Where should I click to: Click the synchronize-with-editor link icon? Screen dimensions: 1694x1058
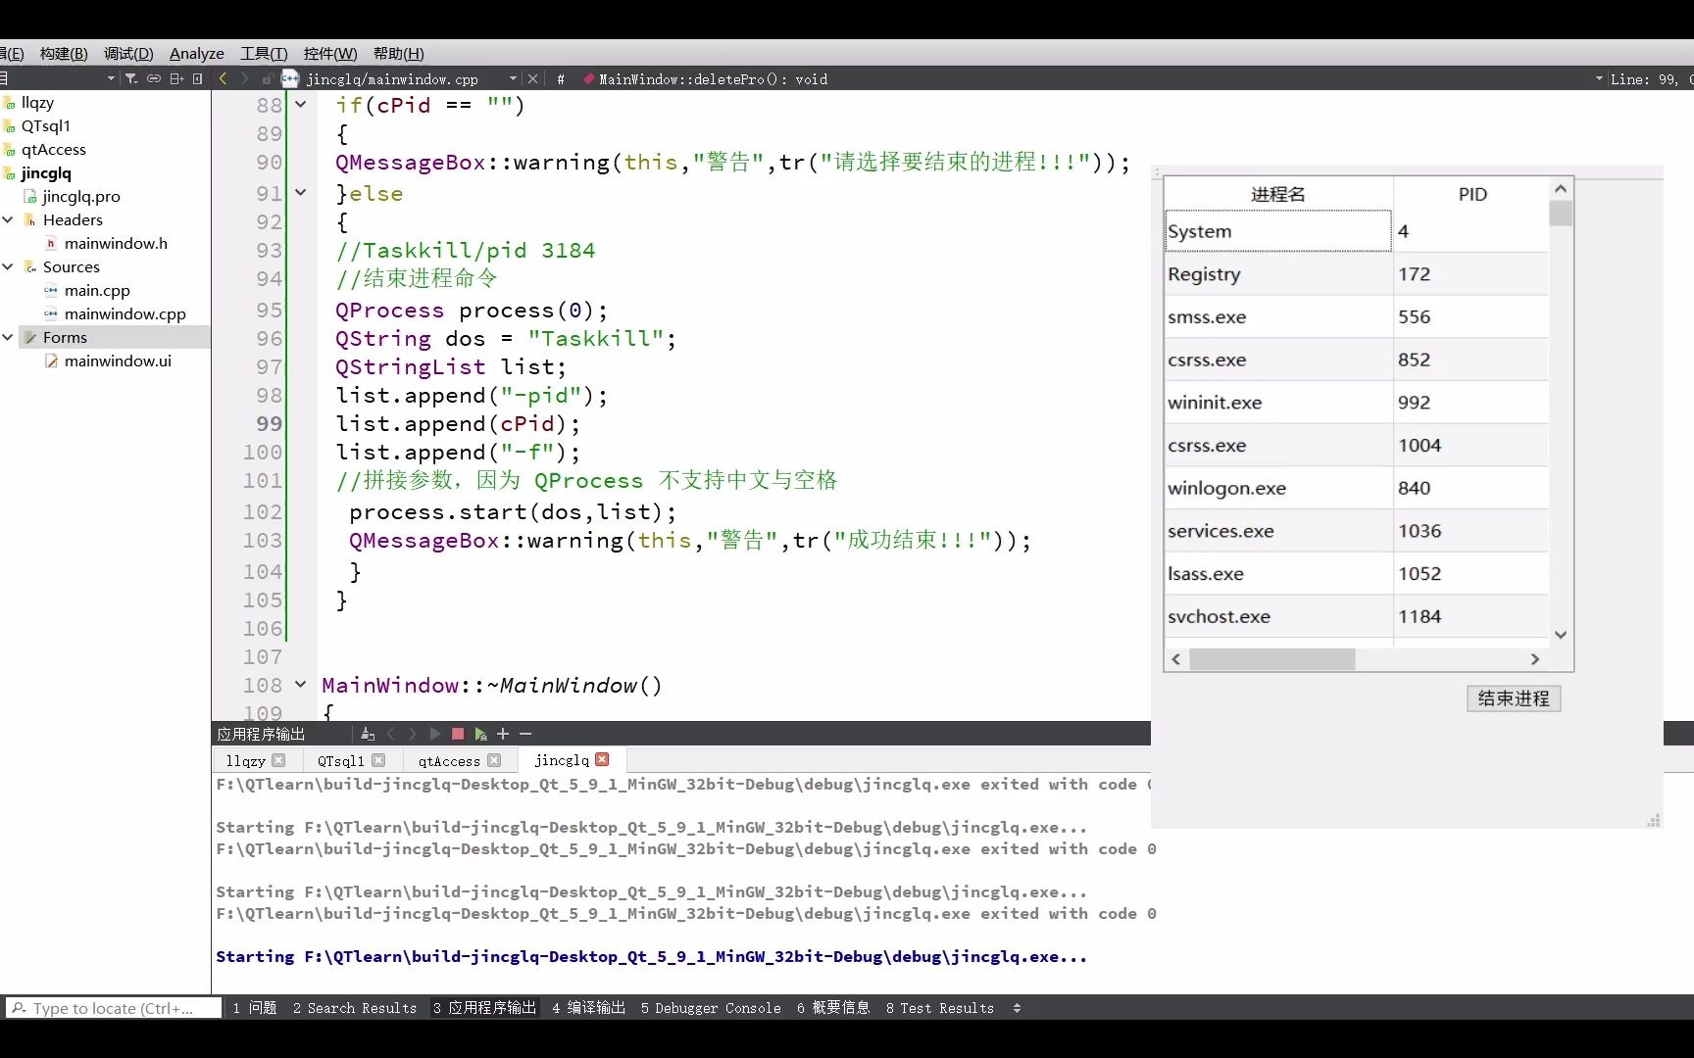point(154,78)
